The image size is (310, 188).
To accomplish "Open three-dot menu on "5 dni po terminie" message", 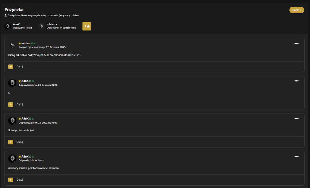I will pos(296,119).
